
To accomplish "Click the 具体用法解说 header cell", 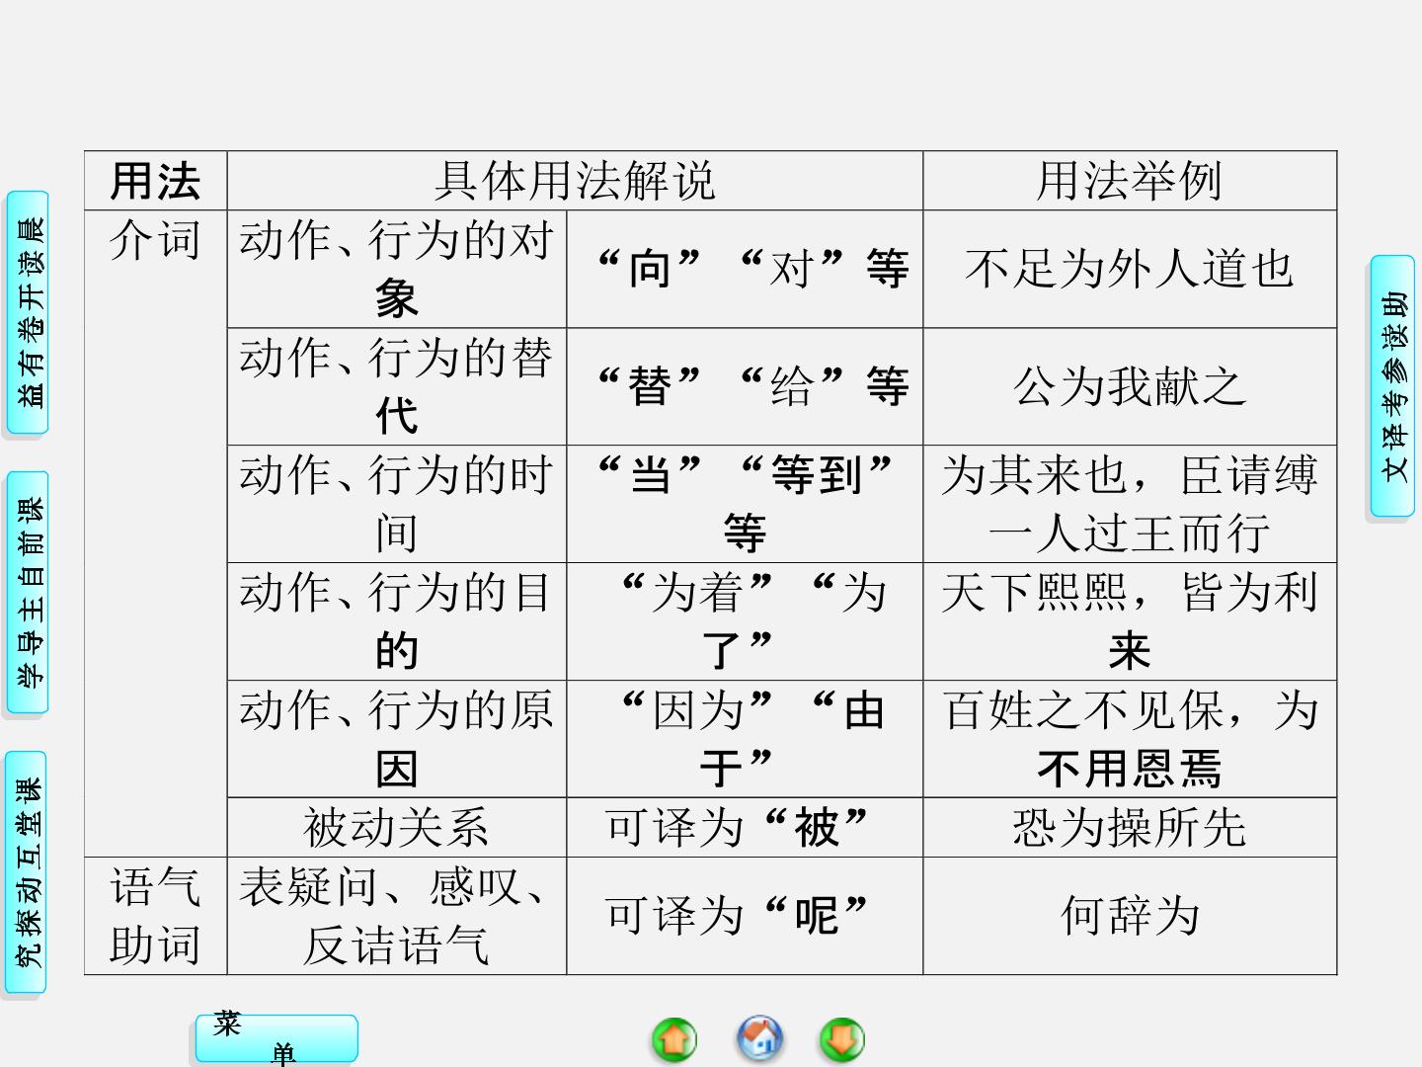I will (575, 181).
